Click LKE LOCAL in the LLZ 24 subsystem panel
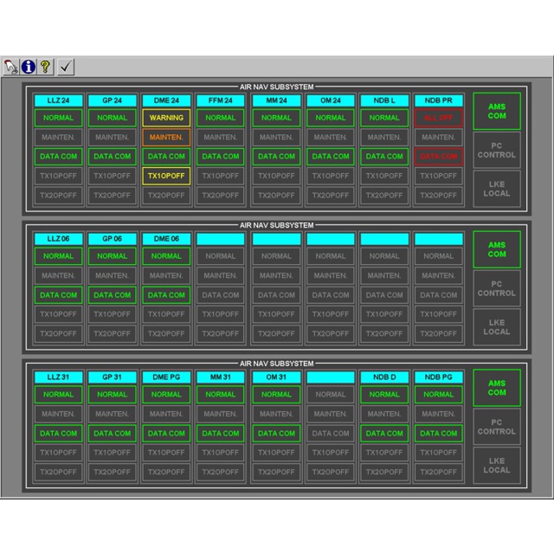554x554 pixels. (x=497, y=189)
